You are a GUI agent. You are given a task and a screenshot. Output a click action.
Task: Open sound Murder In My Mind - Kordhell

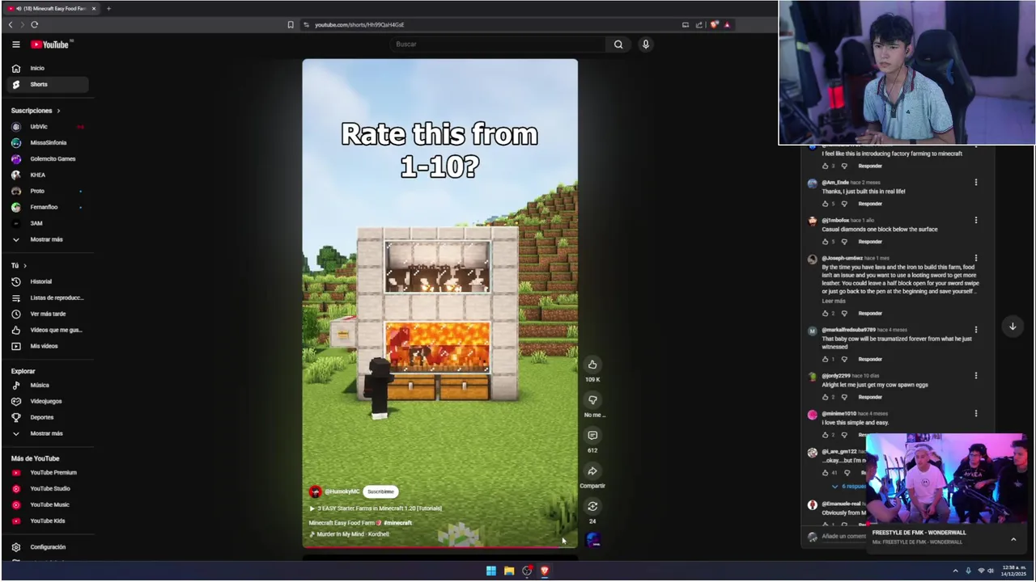pos(350,534)
